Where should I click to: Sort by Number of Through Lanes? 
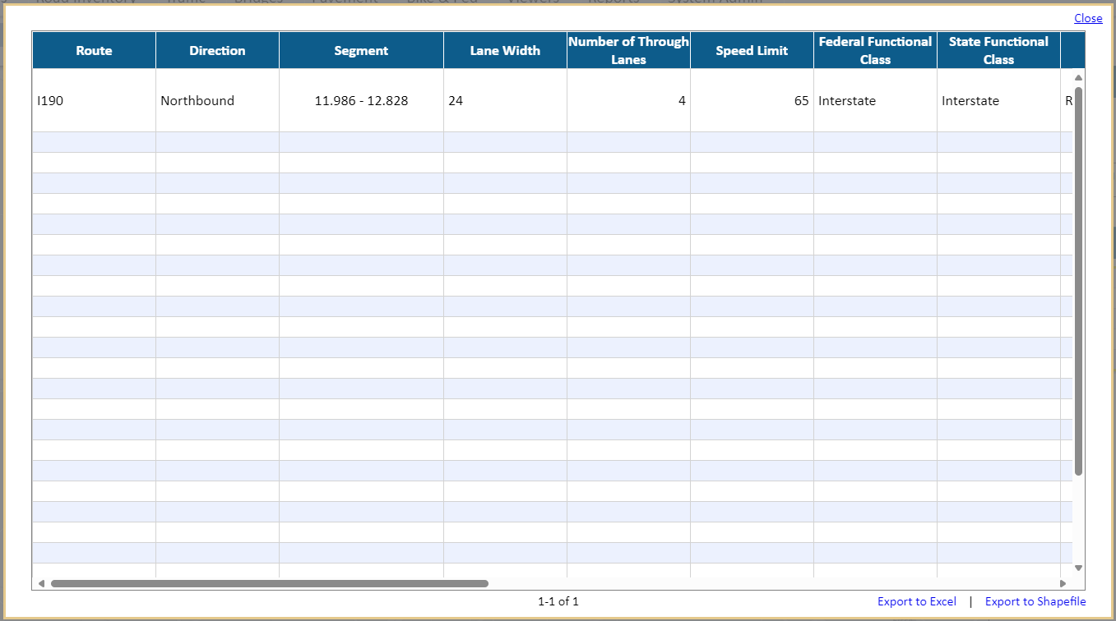click(x=627, y=50)
